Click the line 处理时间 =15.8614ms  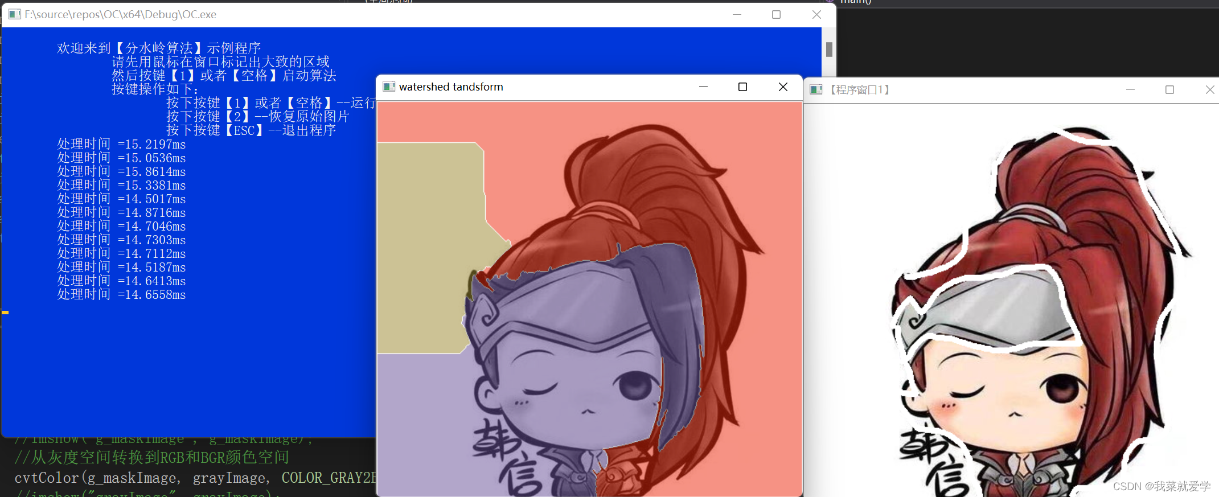[121, 171]
